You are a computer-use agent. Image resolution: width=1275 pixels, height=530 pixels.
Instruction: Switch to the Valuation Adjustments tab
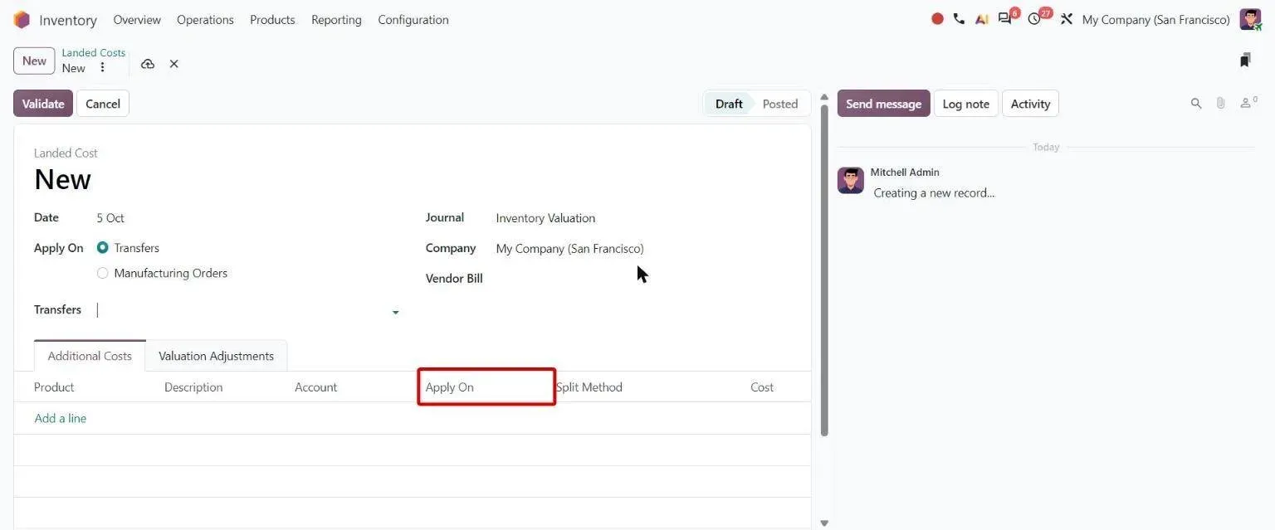pyautogui.click(x=216, y=356)
